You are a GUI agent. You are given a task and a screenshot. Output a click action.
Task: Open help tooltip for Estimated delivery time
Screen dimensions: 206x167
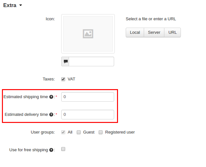click(x=51, y=115)
